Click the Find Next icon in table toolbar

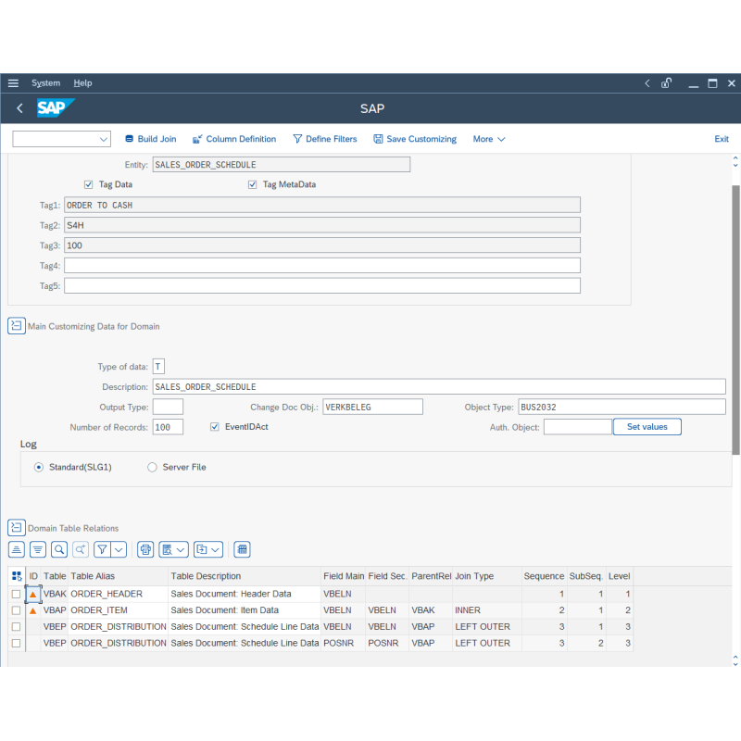click(x=81, y=549)
